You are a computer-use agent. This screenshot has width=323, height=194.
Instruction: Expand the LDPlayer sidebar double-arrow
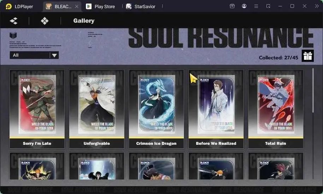[317, 6]
